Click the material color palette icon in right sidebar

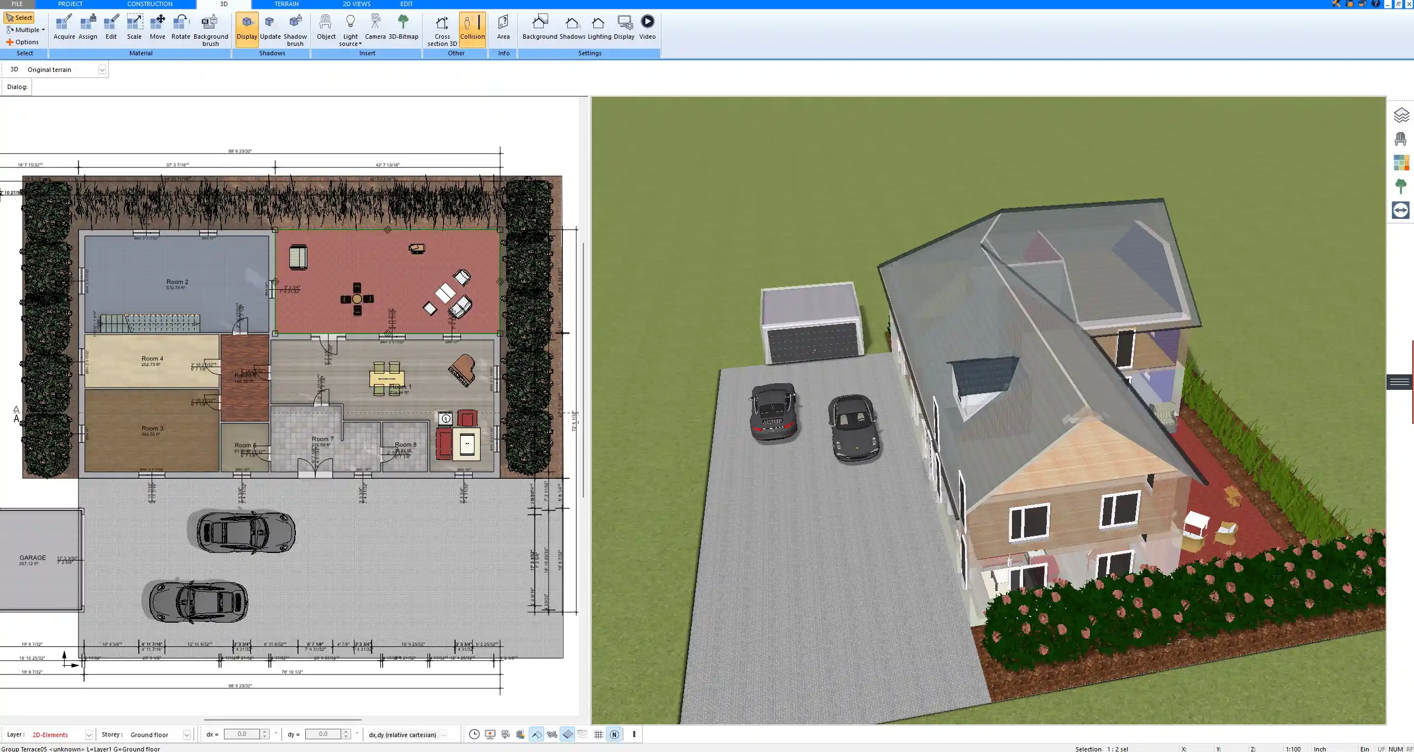click(x=1401, y=162)
